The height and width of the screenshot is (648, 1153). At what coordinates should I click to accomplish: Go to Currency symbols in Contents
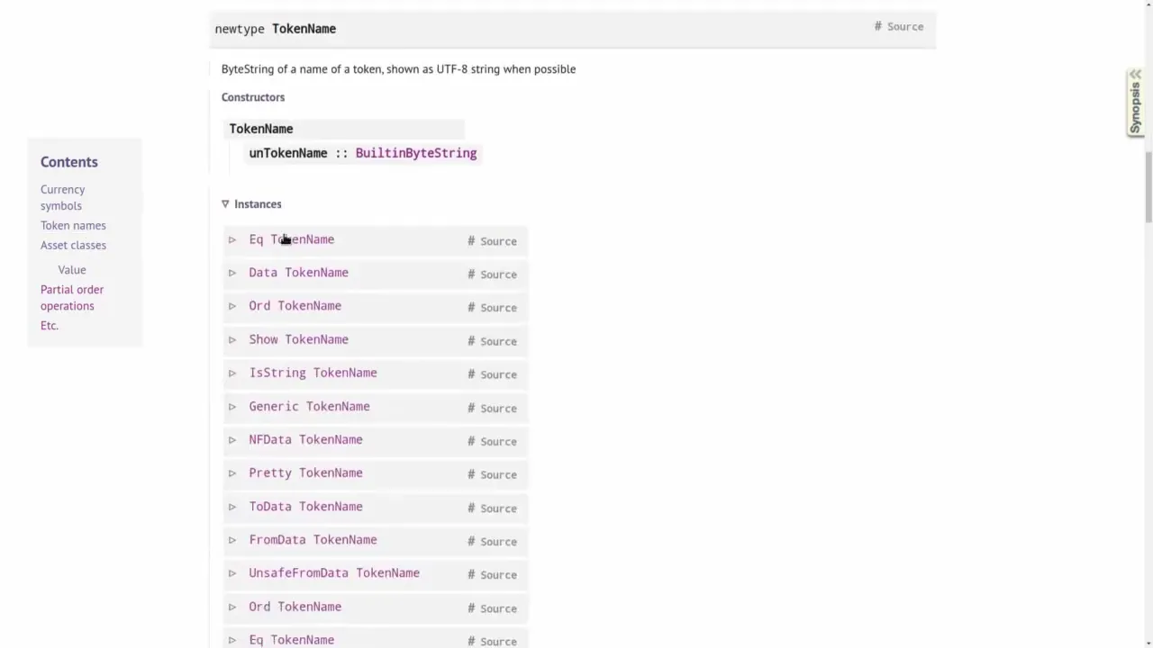coord(62,197)
